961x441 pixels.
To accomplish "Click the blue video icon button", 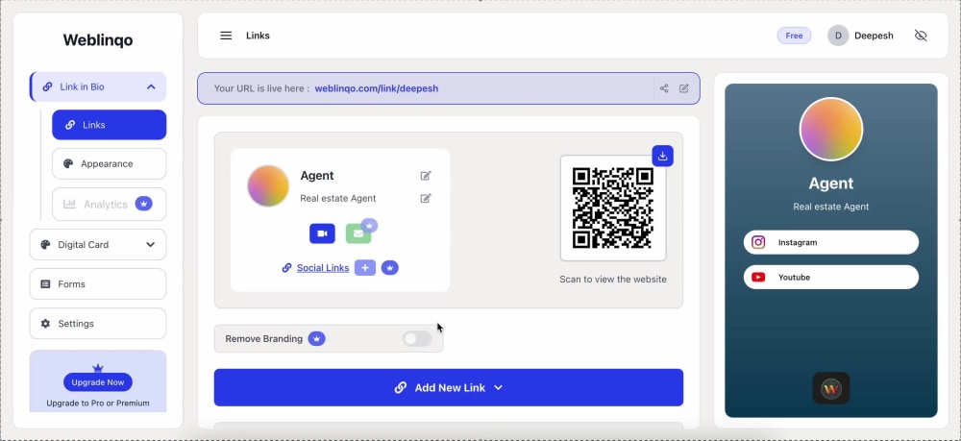I will tap(322, 233).
